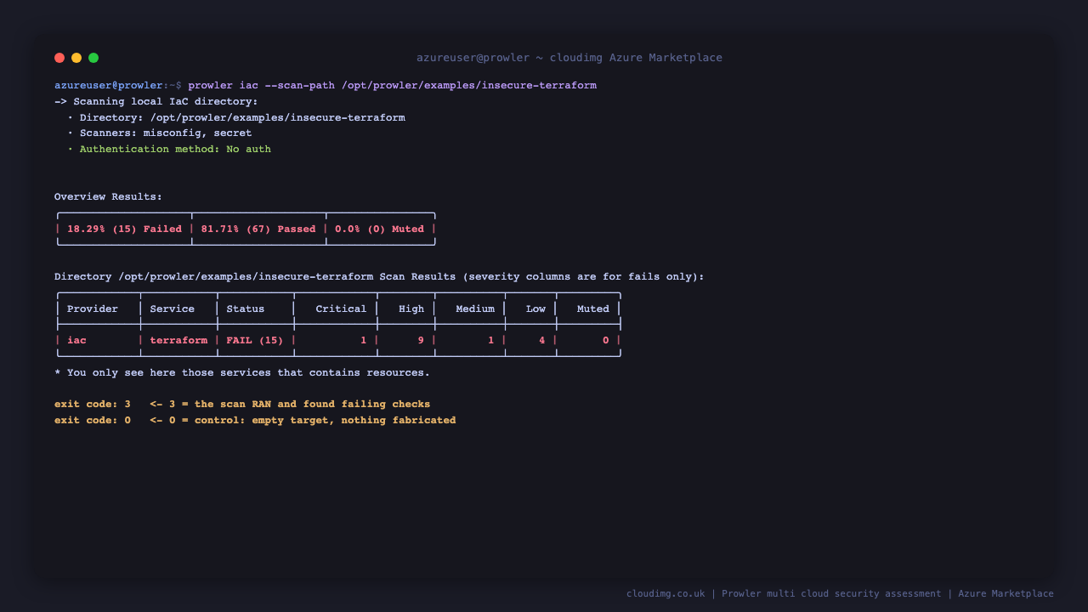The height and width of the screenshot is (612, 1088).
Task: Click the 'exit code: 3' line
Action: coord(242,405)
